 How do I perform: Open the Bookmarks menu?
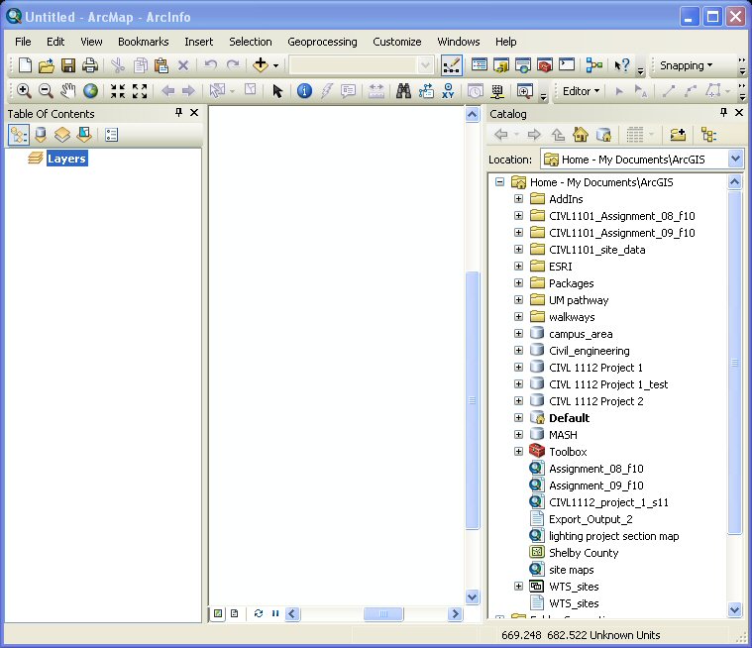point(144,42)
